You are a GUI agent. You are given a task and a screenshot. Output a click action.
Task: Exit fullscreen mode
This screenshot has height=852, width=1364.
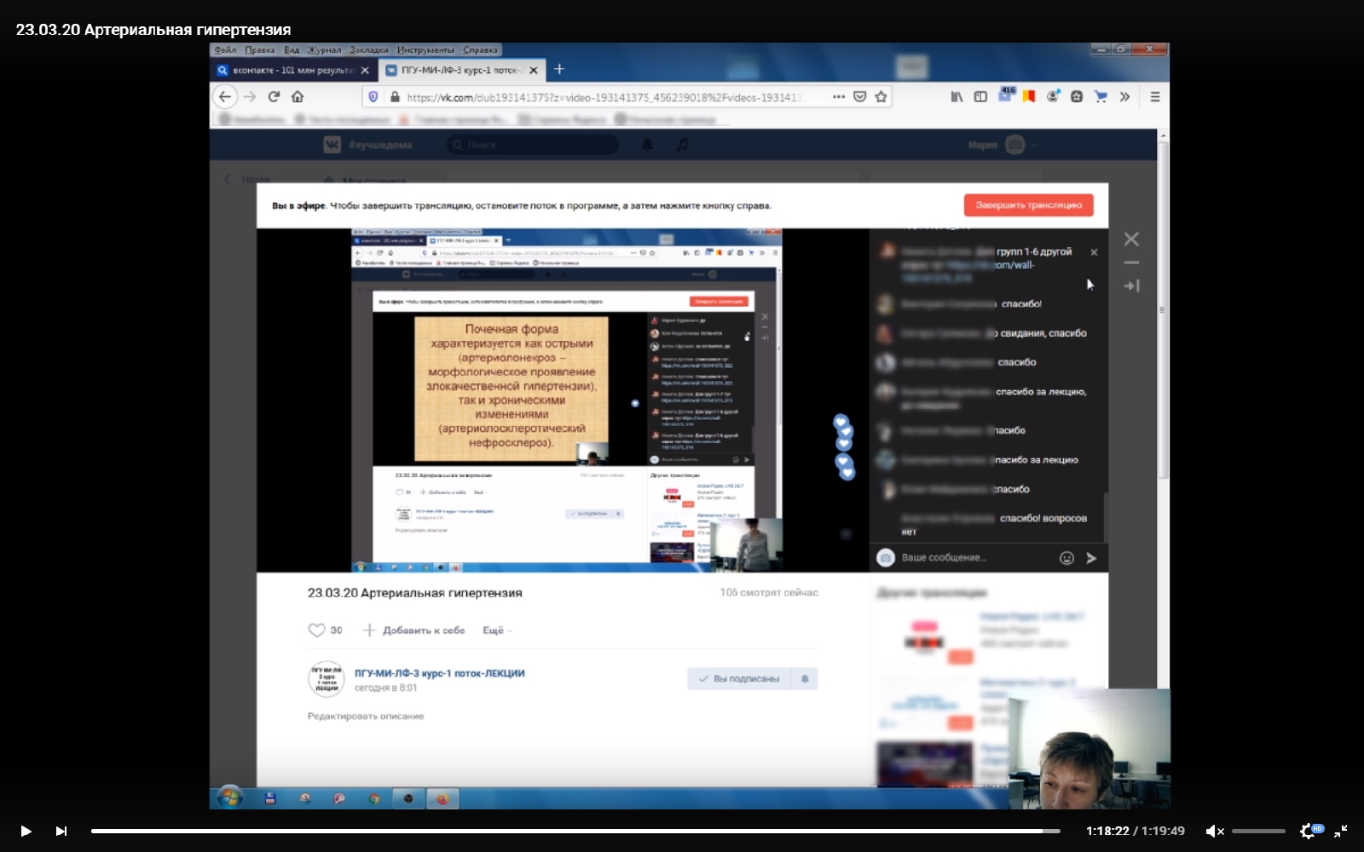(x=1341, y=831)
